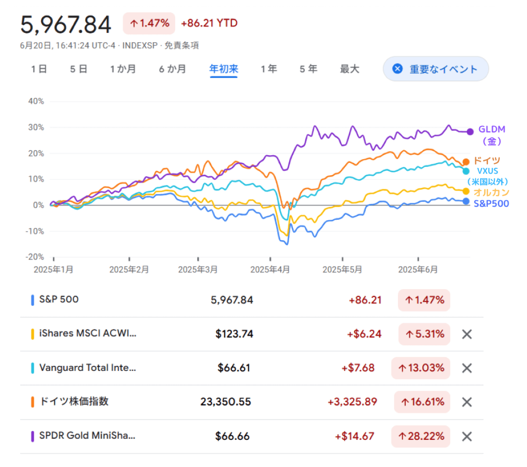Click the ↑1.47% badge beside 5,967.84 headline

[149, 23]
